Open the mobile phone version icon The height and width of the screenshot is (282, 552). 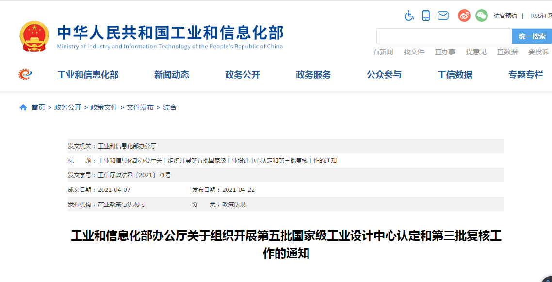pos(425,16)
